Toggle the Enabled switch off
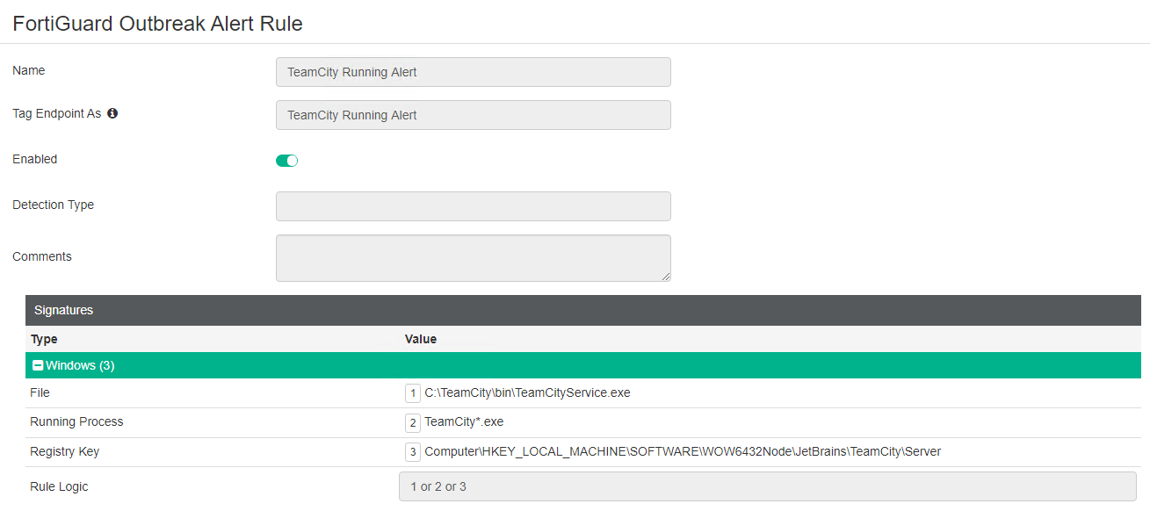Viewport: 1150px width, 511px height. [287, 161]
